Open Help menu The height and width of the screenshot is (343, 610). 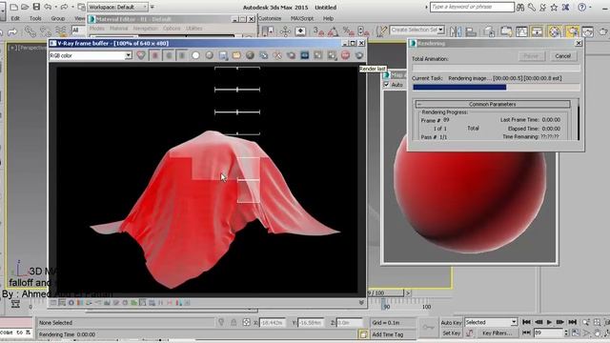tap(328, 18)
